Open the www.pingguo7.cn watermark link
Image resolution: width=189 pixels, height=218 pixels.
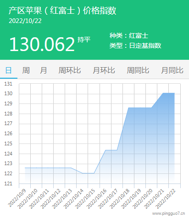click(x=168, y=213)
